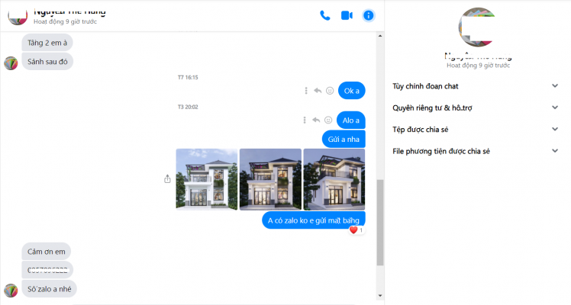The width and height of the screenshot is (571, 305).
Task: View heart reaction on zalo message
Action: click(356, 230)
